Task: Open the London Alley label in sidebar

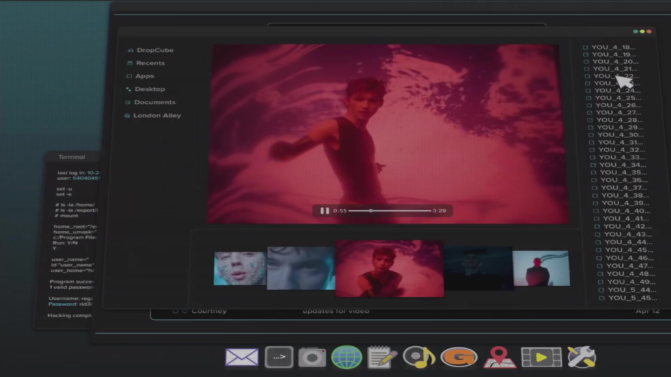Action: [x=157, y=116]
